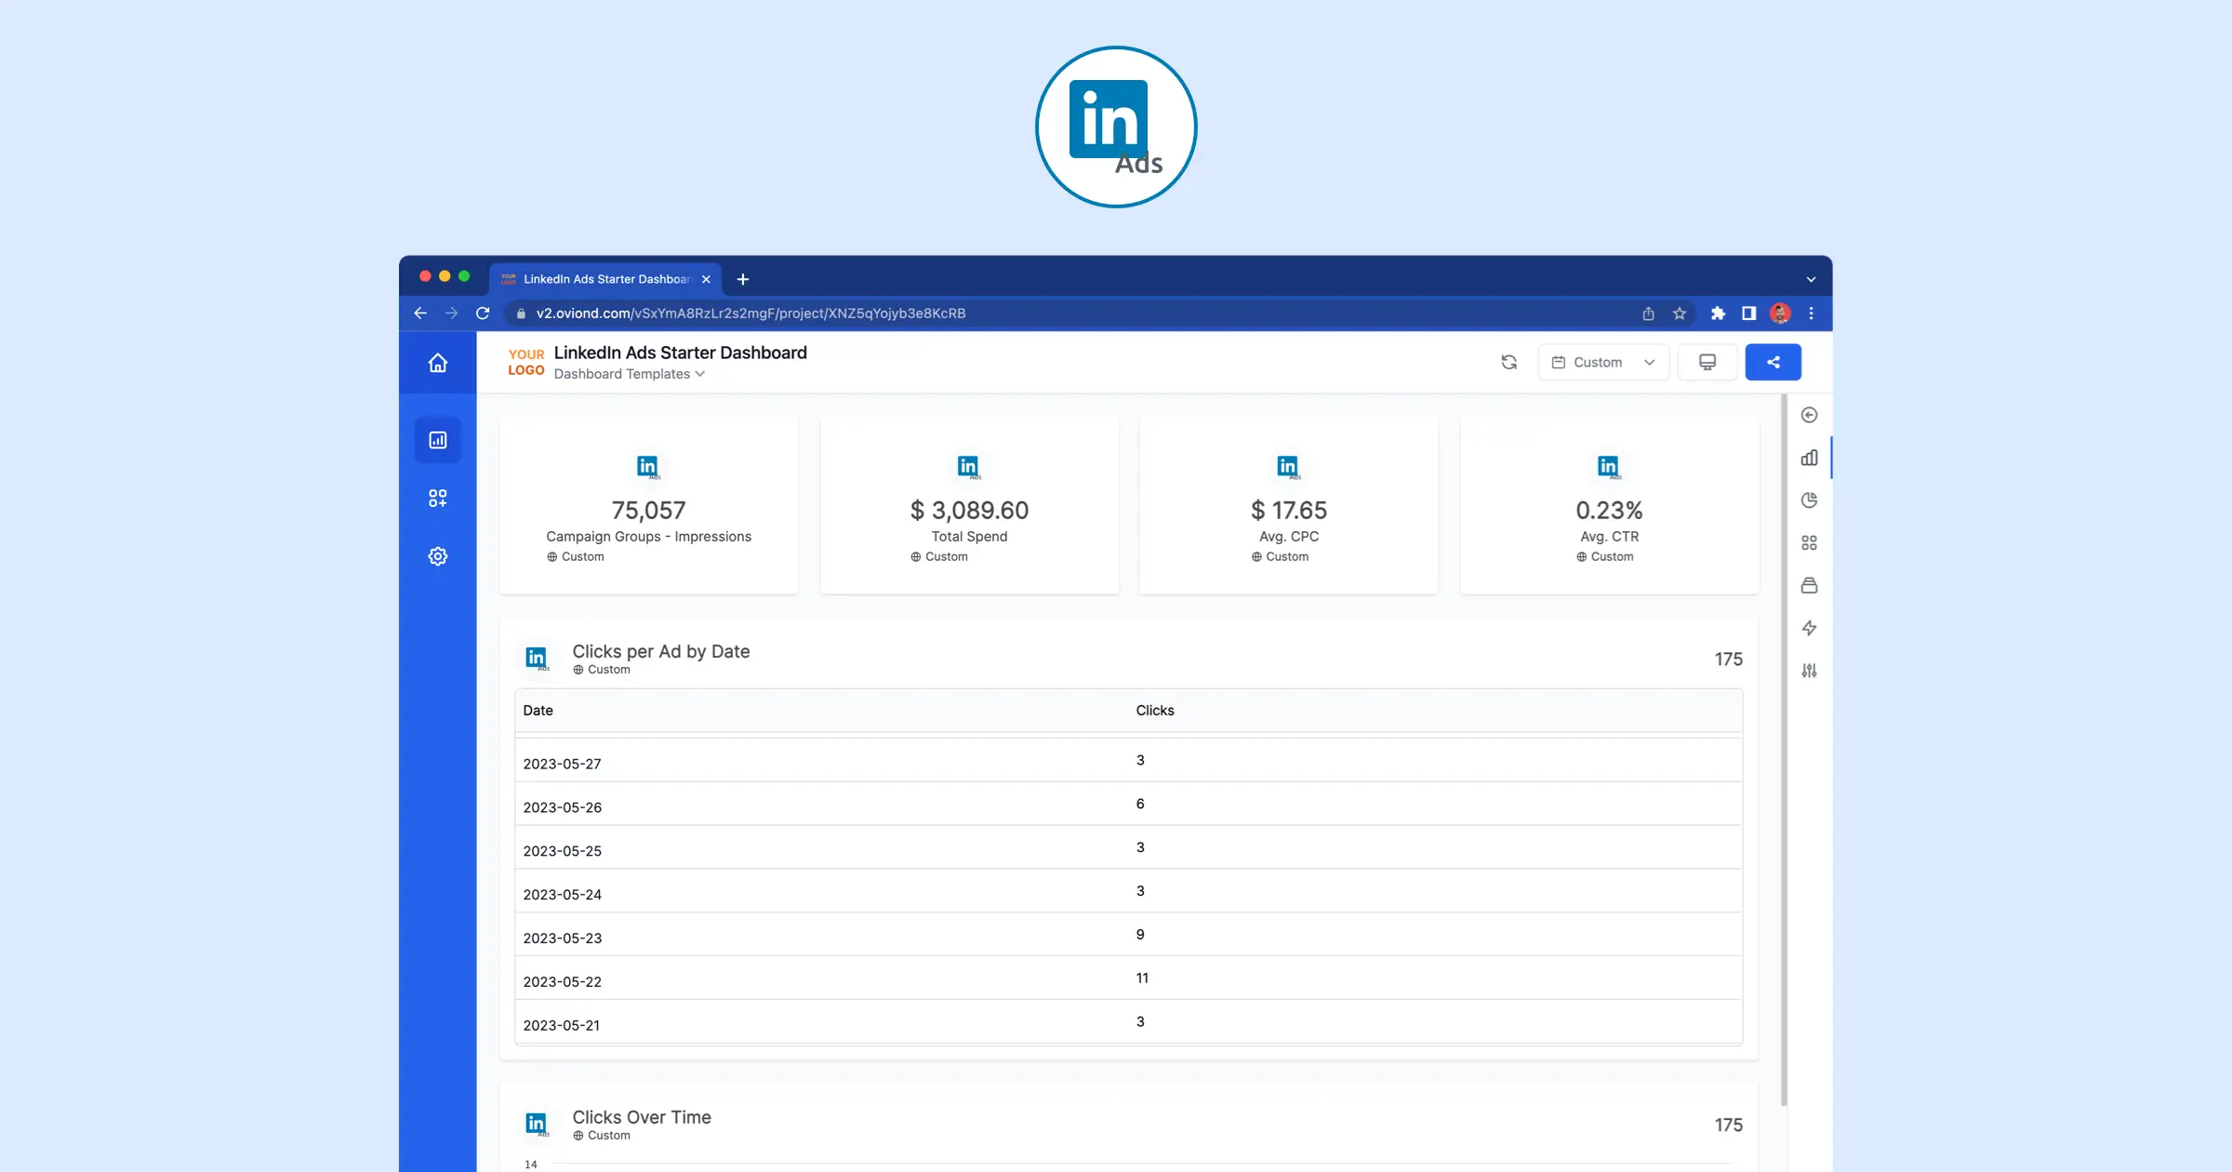Screen dimensions: 2232x1172
Task: Open the browser profile avatar
Action: (x=1780, y=313)
